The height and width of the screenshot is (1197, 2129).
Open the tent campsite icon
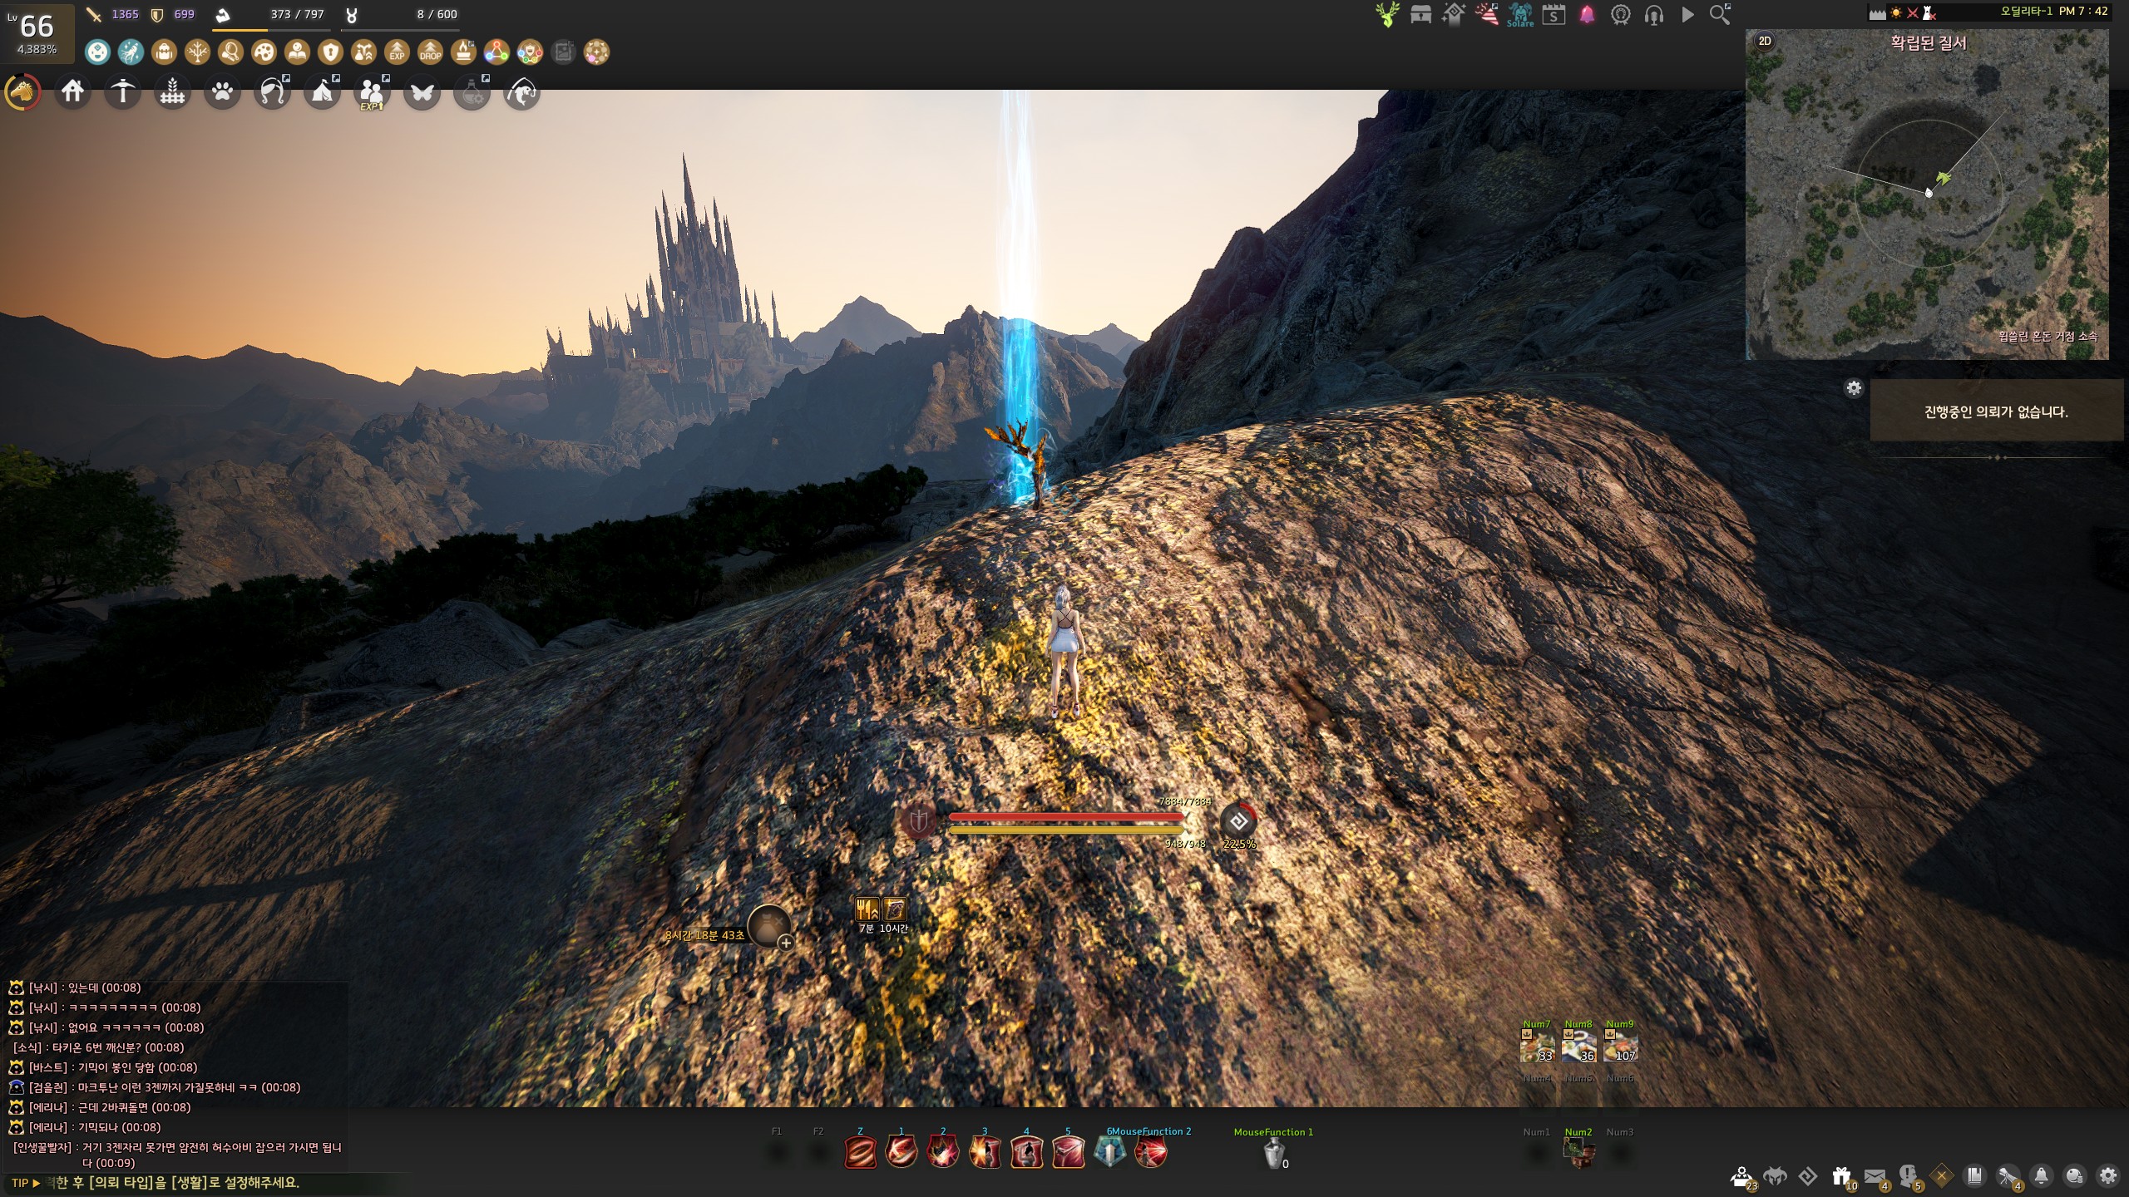tap(323, 91)
